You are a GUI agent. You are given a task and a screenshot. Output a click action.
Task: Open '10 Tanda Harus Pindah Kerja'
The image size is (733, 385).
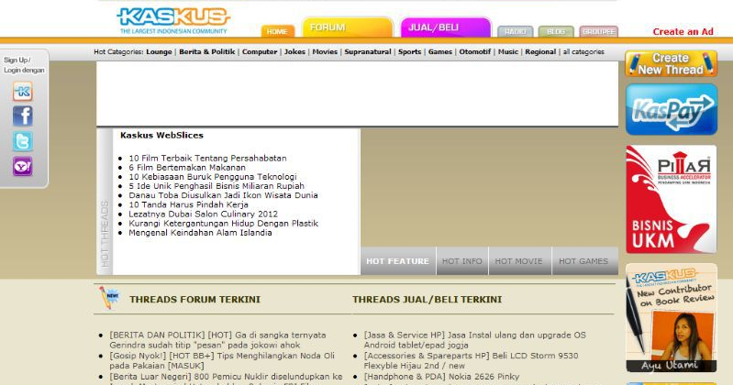coord(188,204)
